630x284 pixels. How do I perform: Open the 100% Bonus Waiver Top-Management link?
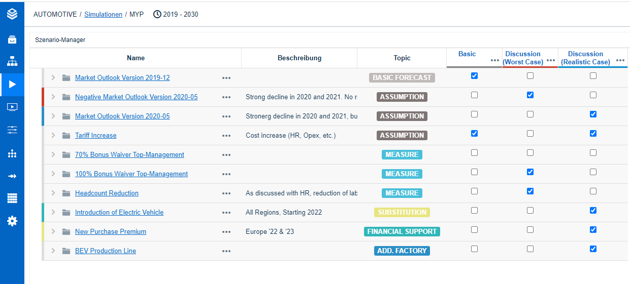coord(131,174)
